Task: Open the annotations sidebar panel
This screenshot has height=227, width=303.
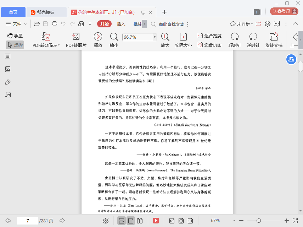Action: [8, 82]
